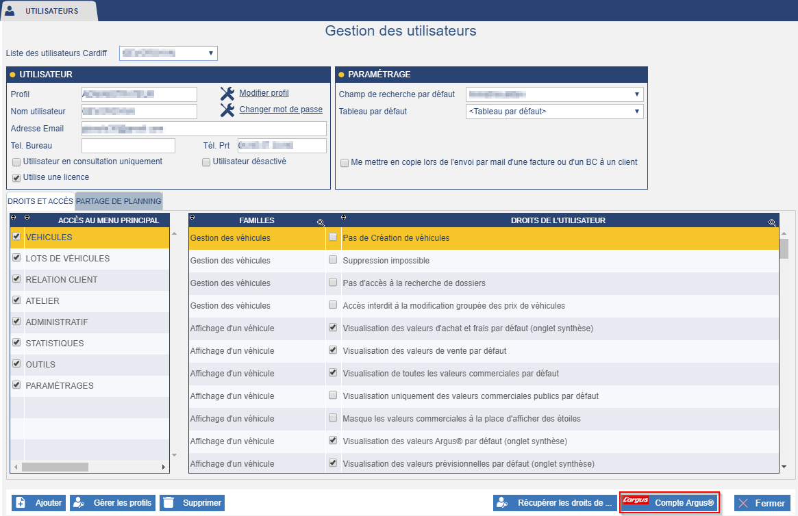Click the user-edit icon on Gérer les profils
Screen dimensions: 798x516
pos(79,503)
